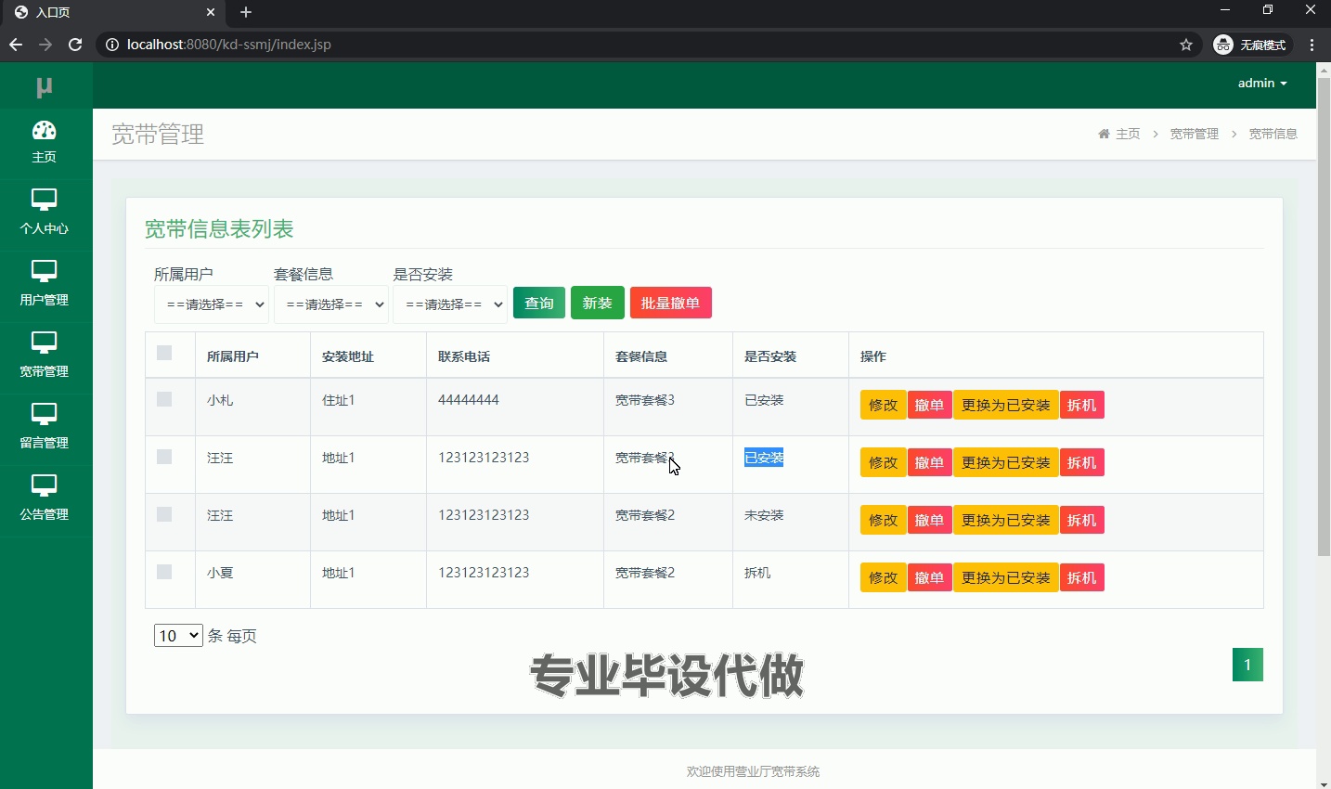Open the 所属用户 dropdown
1331x789 pixels.
coord(211,304)
